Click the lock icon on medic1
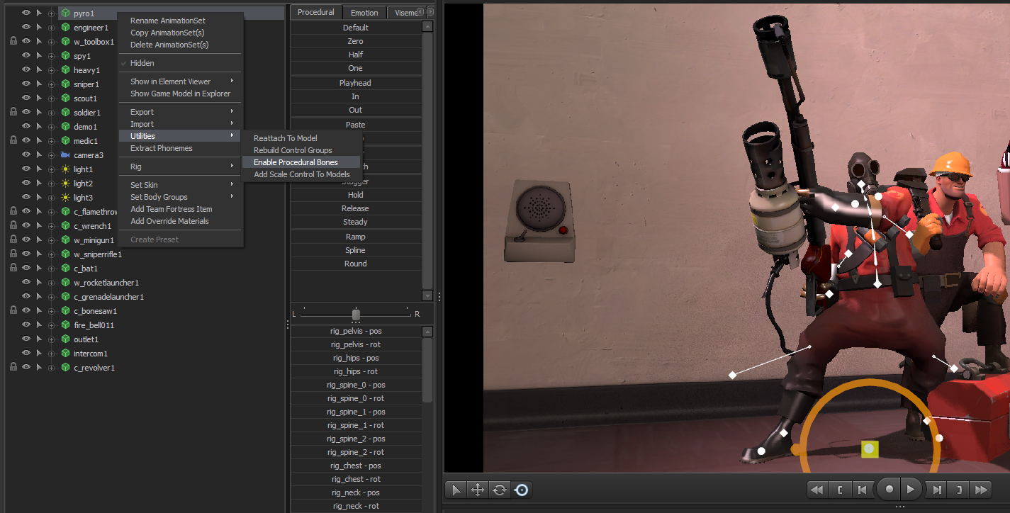Image resolution: width=1010 pixels, height=513 pixels. point(13,141)
